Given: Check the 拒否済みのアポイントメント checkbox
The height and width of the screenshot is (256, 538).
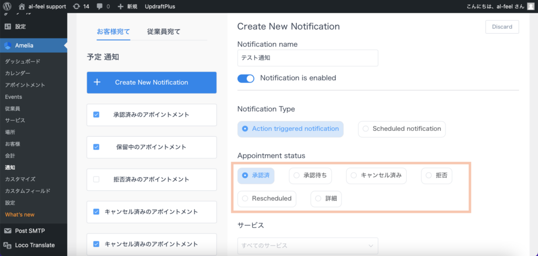Looking at the screenshot, I should click(96, 179).
